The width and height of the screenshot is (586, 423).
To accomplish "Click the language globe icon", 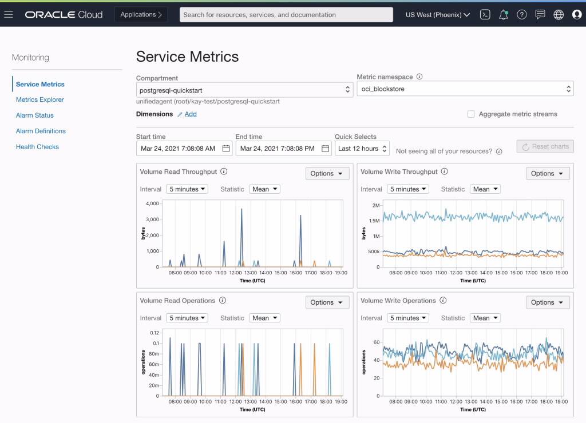I will [558, 14].
